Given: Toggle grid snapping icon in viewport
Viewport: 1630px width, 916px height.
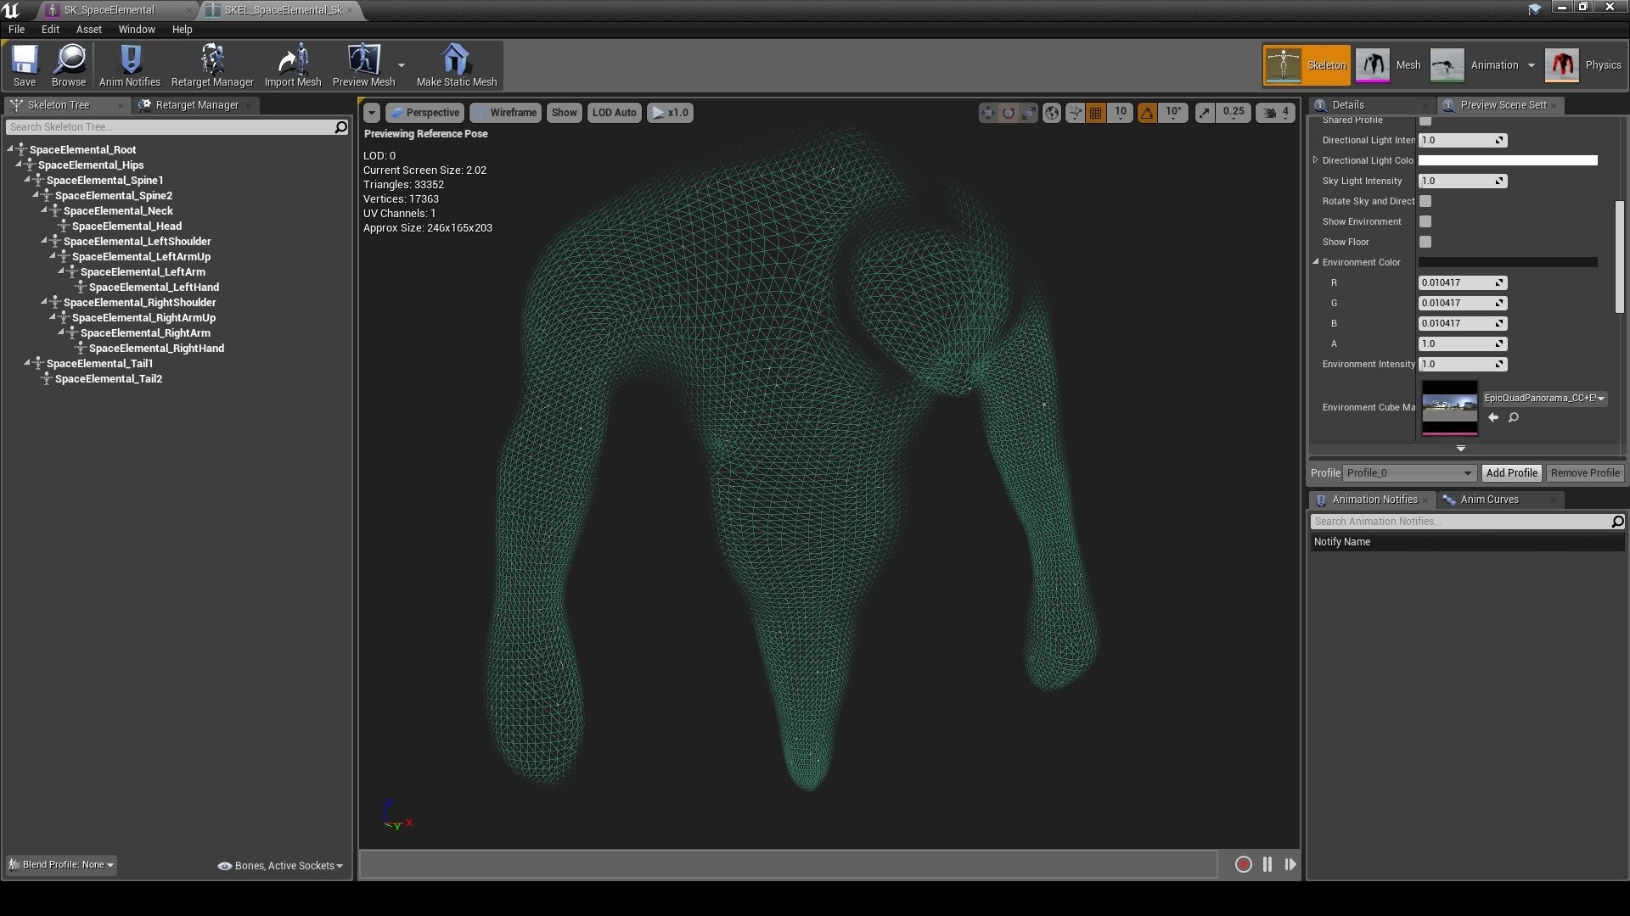Looking at the screenshot, I should click(x=1096, y=113).
